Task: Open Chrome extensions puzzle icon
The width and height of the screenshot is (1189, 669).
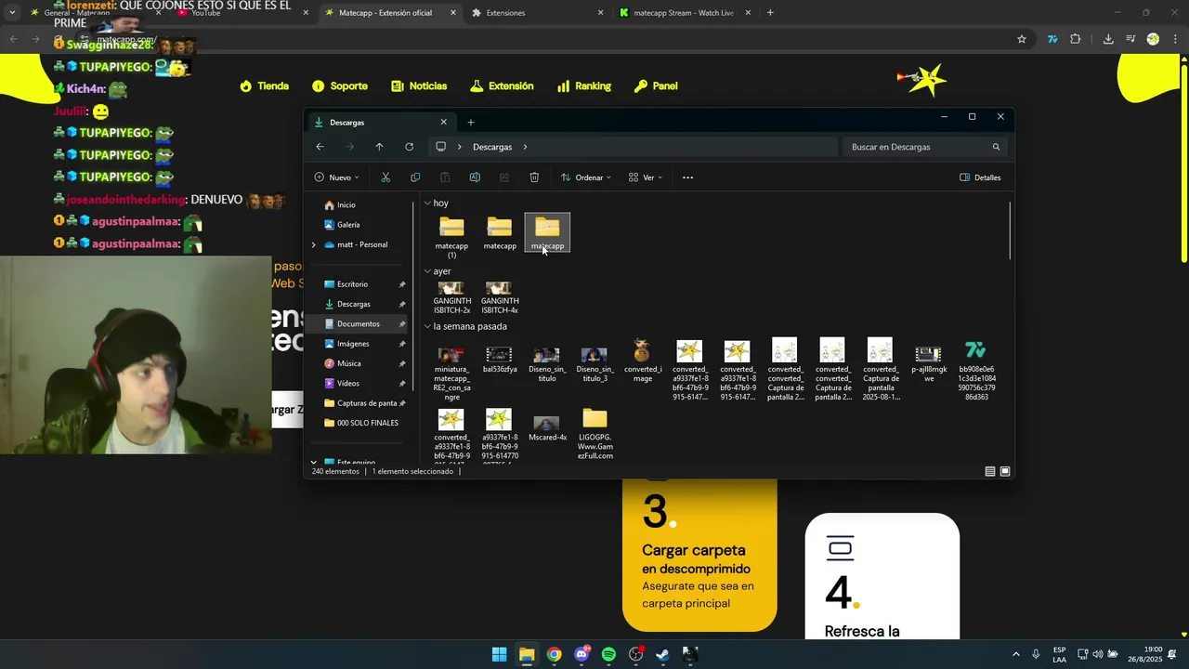Action: (1076, 39)
